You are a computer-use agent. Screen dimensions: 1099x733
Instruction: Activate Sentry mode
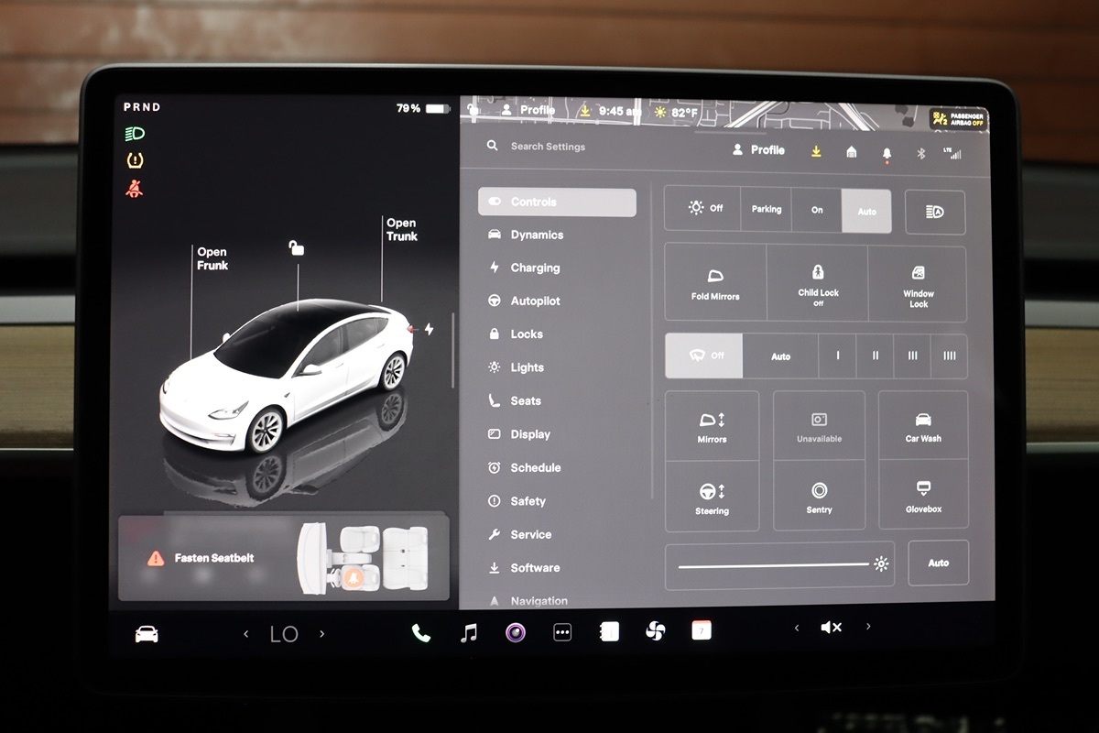pos(819,496)
